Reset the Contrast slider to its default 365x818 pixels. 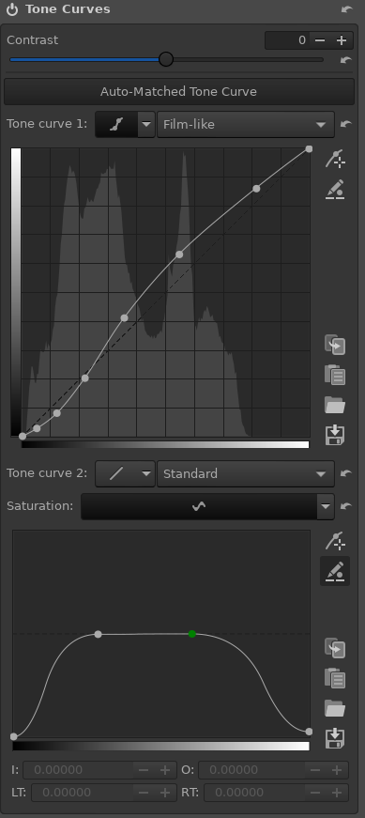(x=345, y=60)
